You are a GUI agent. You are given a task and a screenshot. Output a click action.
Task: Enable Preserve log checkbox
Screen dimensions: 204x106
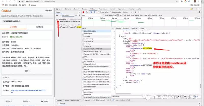click(99, 12)
